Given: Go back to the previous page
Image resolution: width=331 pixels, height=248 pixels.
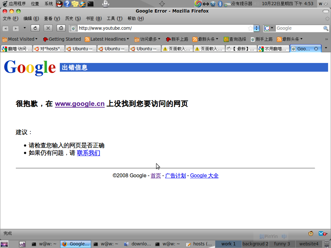Looking at the screenshot, I should [5, 28].
